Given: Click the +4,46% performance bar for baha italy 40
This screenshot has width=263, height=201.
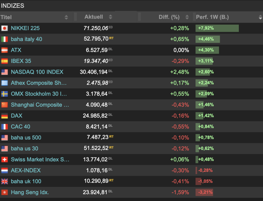Looking at the screenshot, I should (x=208, y=39).
